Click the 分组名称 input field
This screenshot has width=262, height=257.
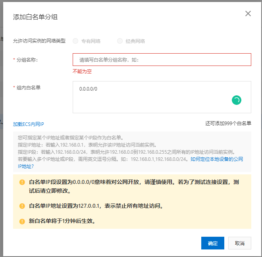162,60
